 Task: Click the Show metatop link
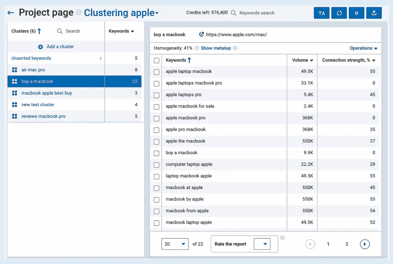pos(216,48)
